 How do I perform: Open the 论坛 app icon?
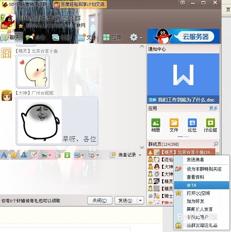pos(192,125)
